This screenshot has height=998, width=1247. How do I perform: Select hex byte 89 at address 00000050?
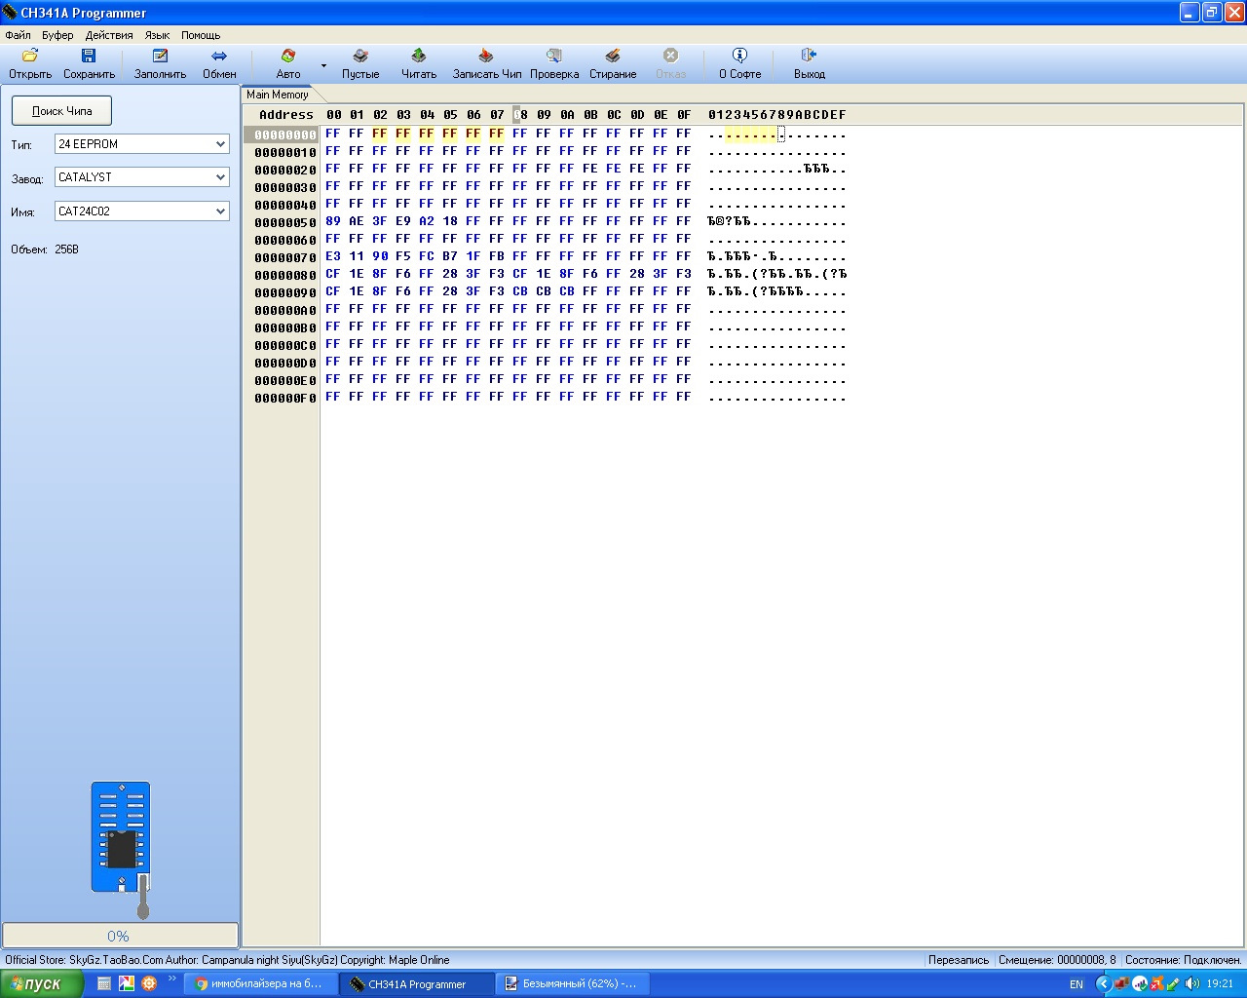pyautogui.click(x=333, y=221)
